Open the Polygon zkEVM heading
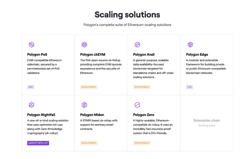 pos(92,55)
